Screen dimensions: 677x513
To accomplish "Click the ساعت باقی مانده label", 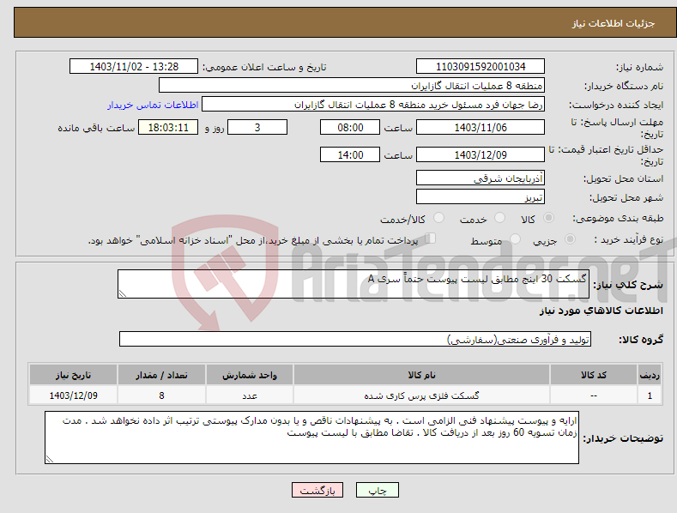I will click(x=96, y=129).
